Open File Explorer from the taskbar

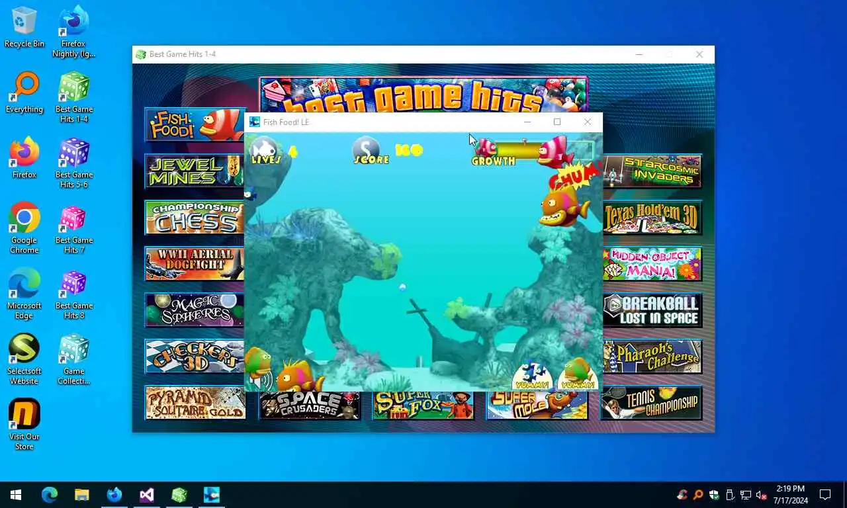[82, 495]
